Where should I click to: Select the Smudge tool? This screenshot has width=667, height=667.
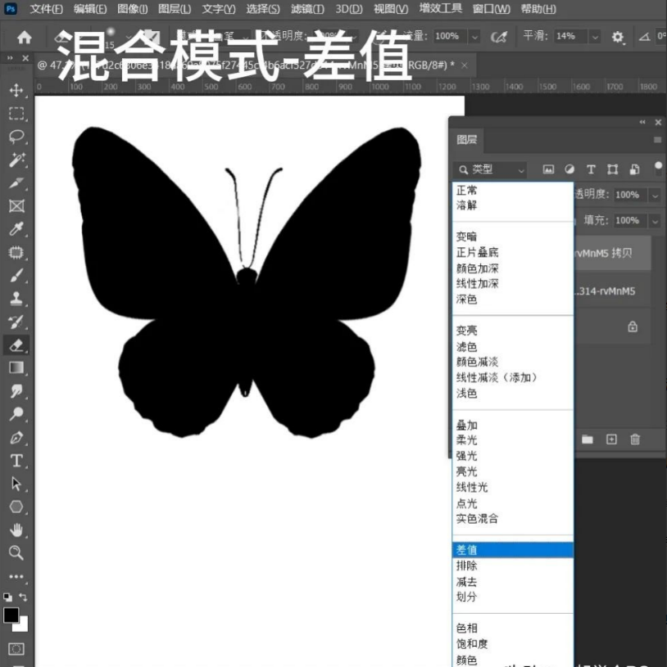pos(16,391)
